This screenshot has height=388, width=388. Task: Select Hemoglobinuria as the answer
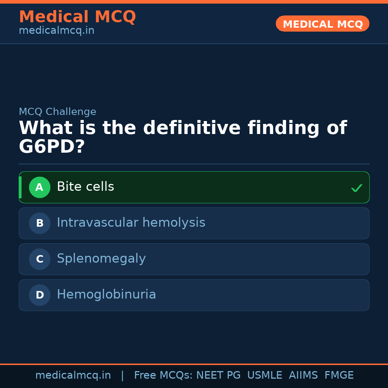(x=106, y=295)
